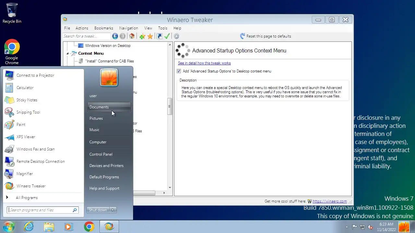Visit the https://winaero.com link
Viewport: 415px width, 233px height.
point(330,201)
